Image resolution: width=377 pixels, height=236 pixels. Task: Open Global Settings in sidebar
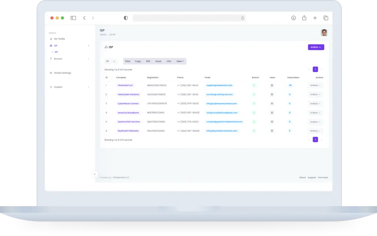62,73
